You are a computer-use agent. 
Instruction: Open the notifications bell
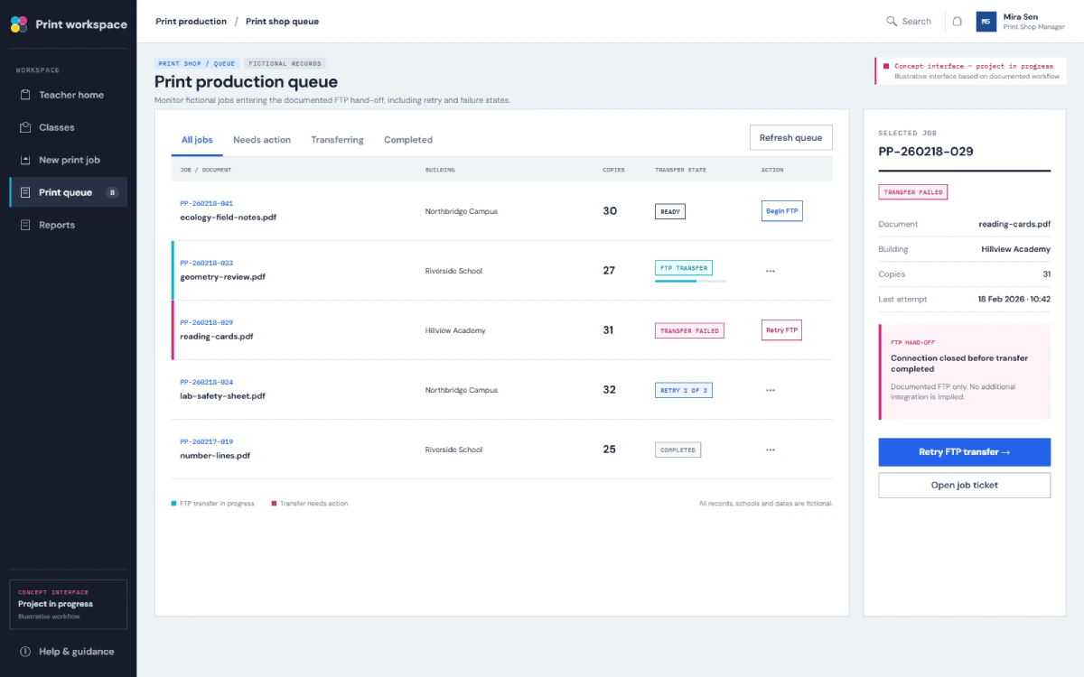click(x=958, y=21)
